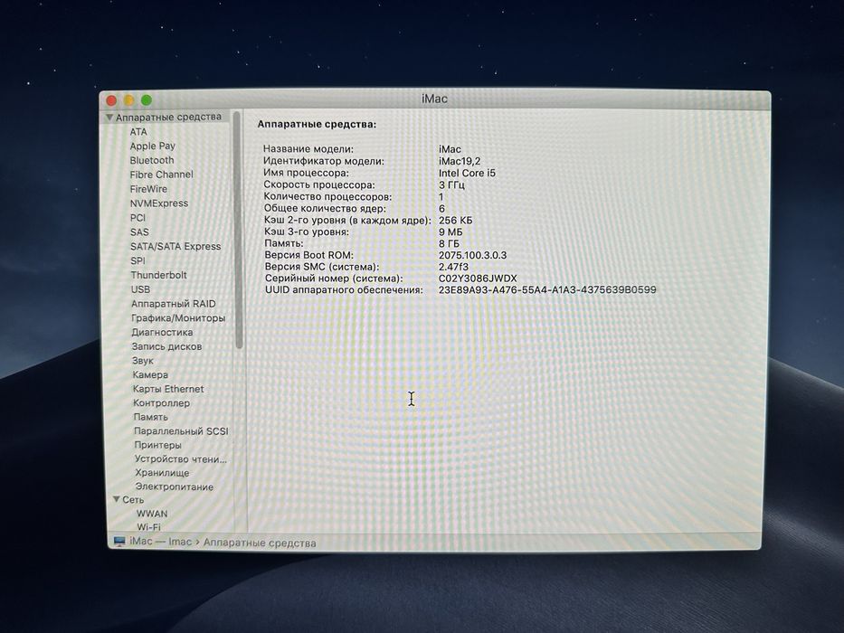
Task: Select ATA in sidebar
Action: (x=138, y=131)
